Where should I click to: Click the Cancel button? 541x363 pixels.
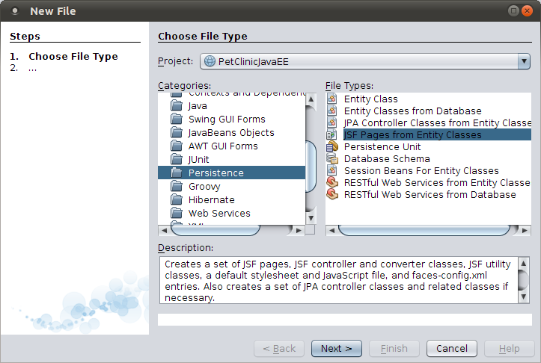click(x=452, y=349)
